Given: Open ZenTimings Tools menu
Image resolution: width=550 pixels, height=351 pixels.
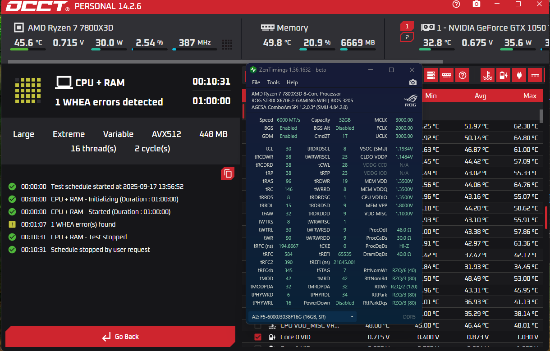Looking at the screenshot, I should (273, 82).
